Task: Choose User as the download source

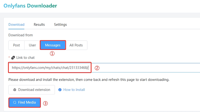Action: click(x=32, y=45)
